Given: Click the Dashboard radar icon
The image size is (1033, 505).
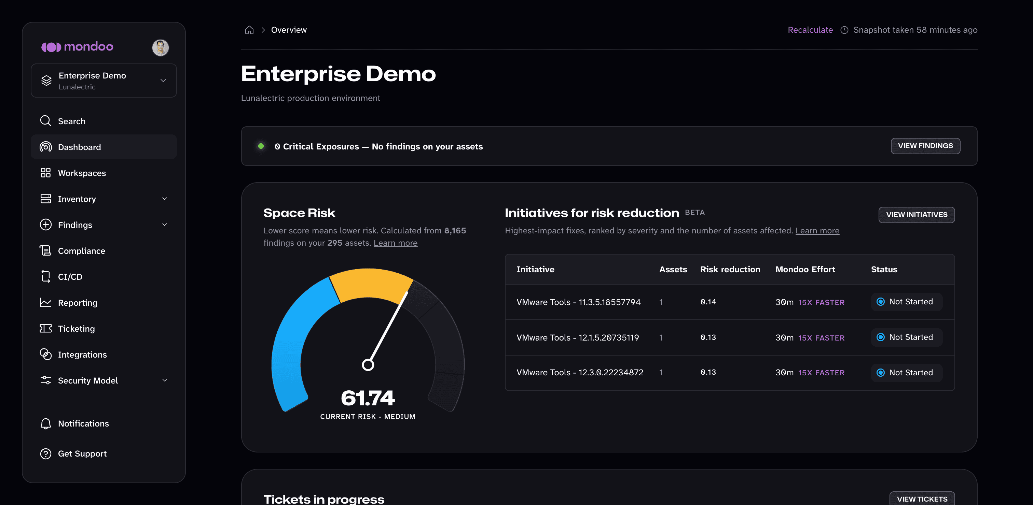Looking at the screenshot, I should (46, 147).
